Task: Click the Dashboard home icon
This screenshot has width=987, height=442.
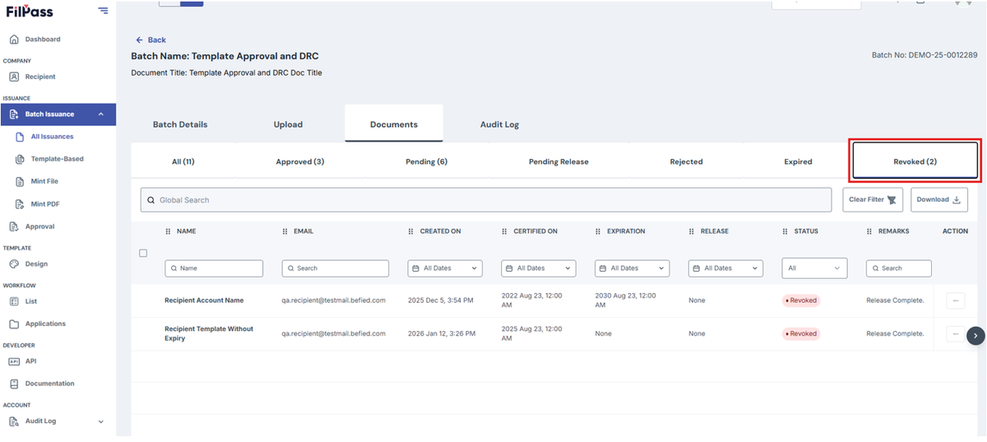Action: [14, 40]
